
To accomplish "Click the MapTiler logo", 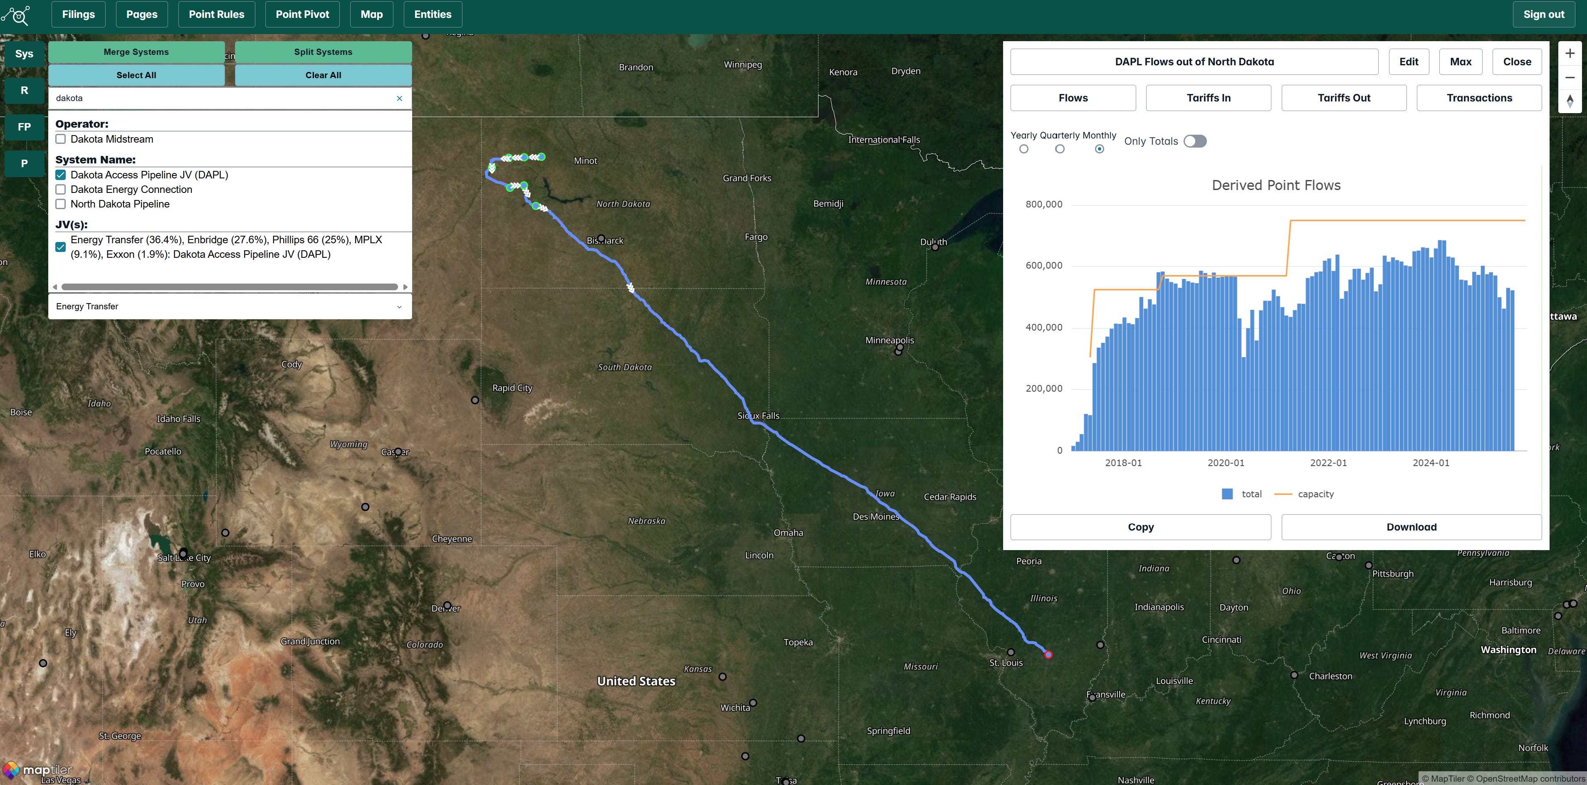I will click(38, 770).
